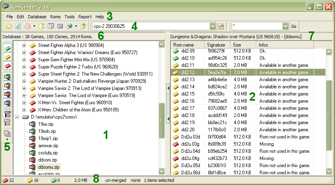The height and width of the screenshot is (185, 335).
Task: Click the globe internet toolbar icon
Action: click(69, 26)
